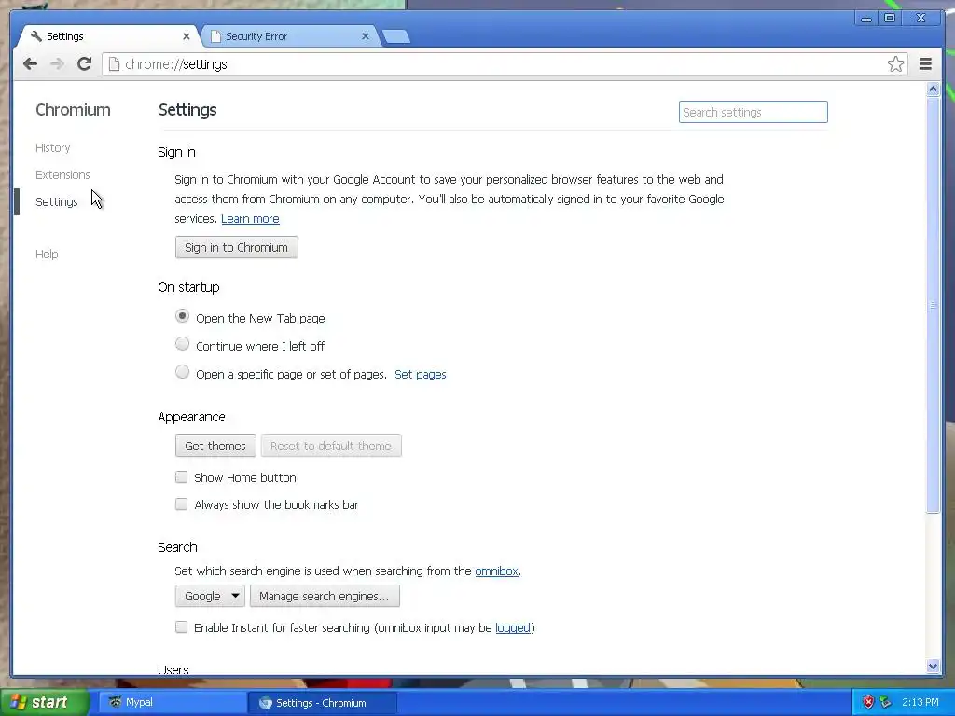
Task: Select Open a specific page radio option
Action: (182, 372)
